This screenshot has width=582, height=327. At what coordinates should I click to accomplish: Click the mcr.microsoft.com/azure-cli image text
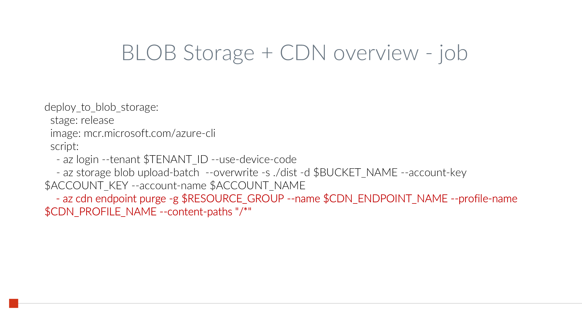(x=150, y=133)
